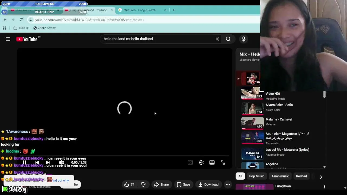Open more actions ellipsis under video
The width and height of the screenshot is (347, 195).
[x=228, y=184]
